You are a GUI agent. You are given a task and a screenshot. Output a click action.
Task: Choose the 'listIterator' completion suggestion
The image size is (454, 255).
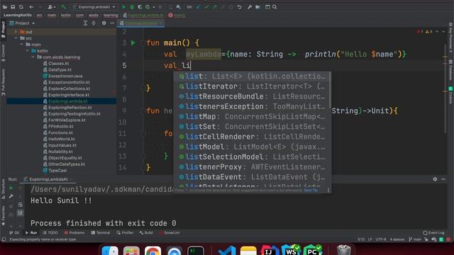click(253, 86)
